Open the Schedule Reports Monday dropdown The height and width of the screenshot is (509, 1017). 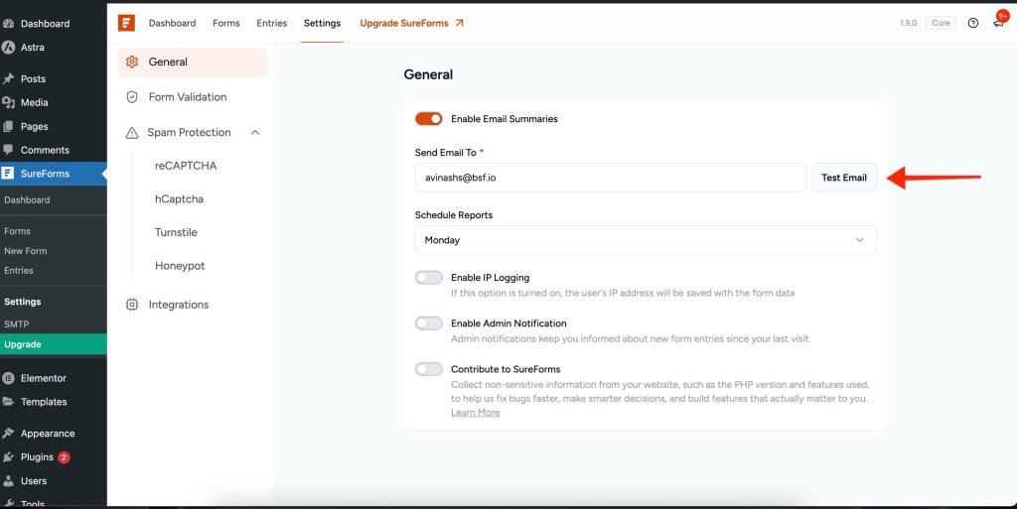click(x=646, y=239)
